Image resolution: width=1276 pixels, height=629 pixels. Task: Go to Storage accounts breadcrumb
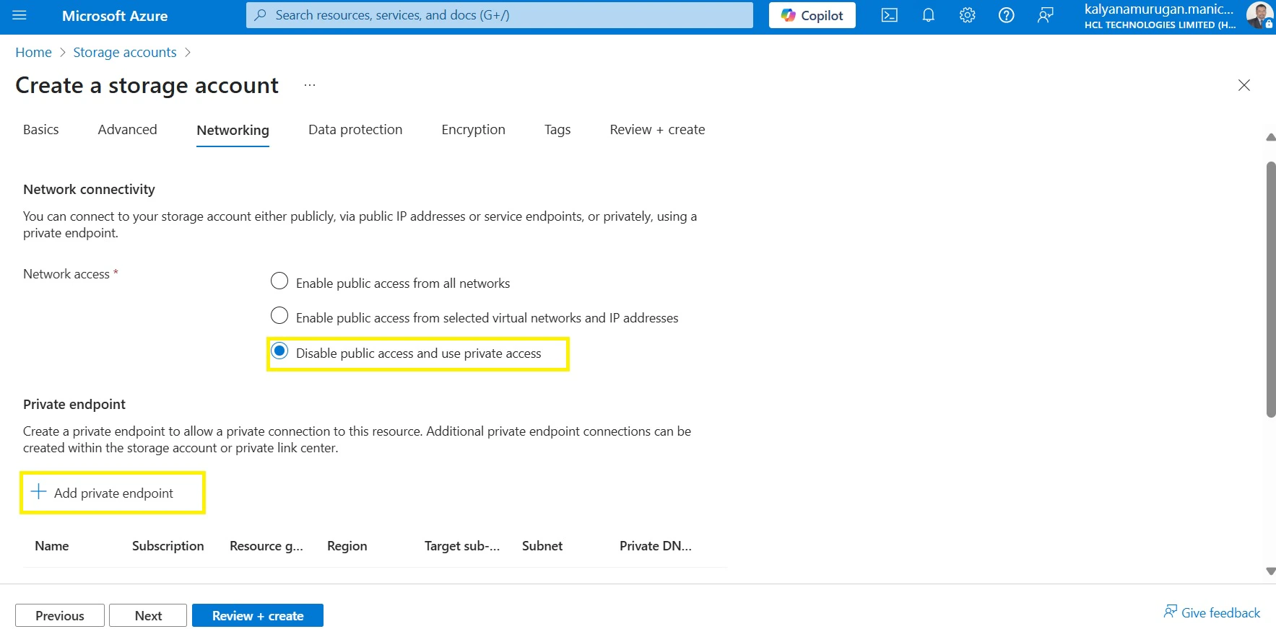125,52
